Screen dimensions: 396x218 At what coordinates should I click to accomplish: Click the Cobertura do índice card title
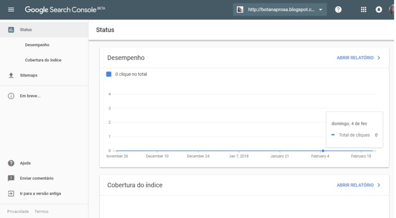coord(135,185)
